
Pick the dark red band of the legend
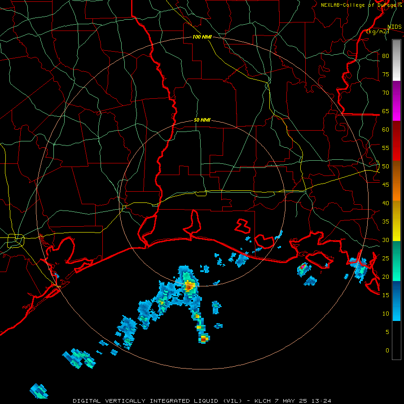pos(396,141)
